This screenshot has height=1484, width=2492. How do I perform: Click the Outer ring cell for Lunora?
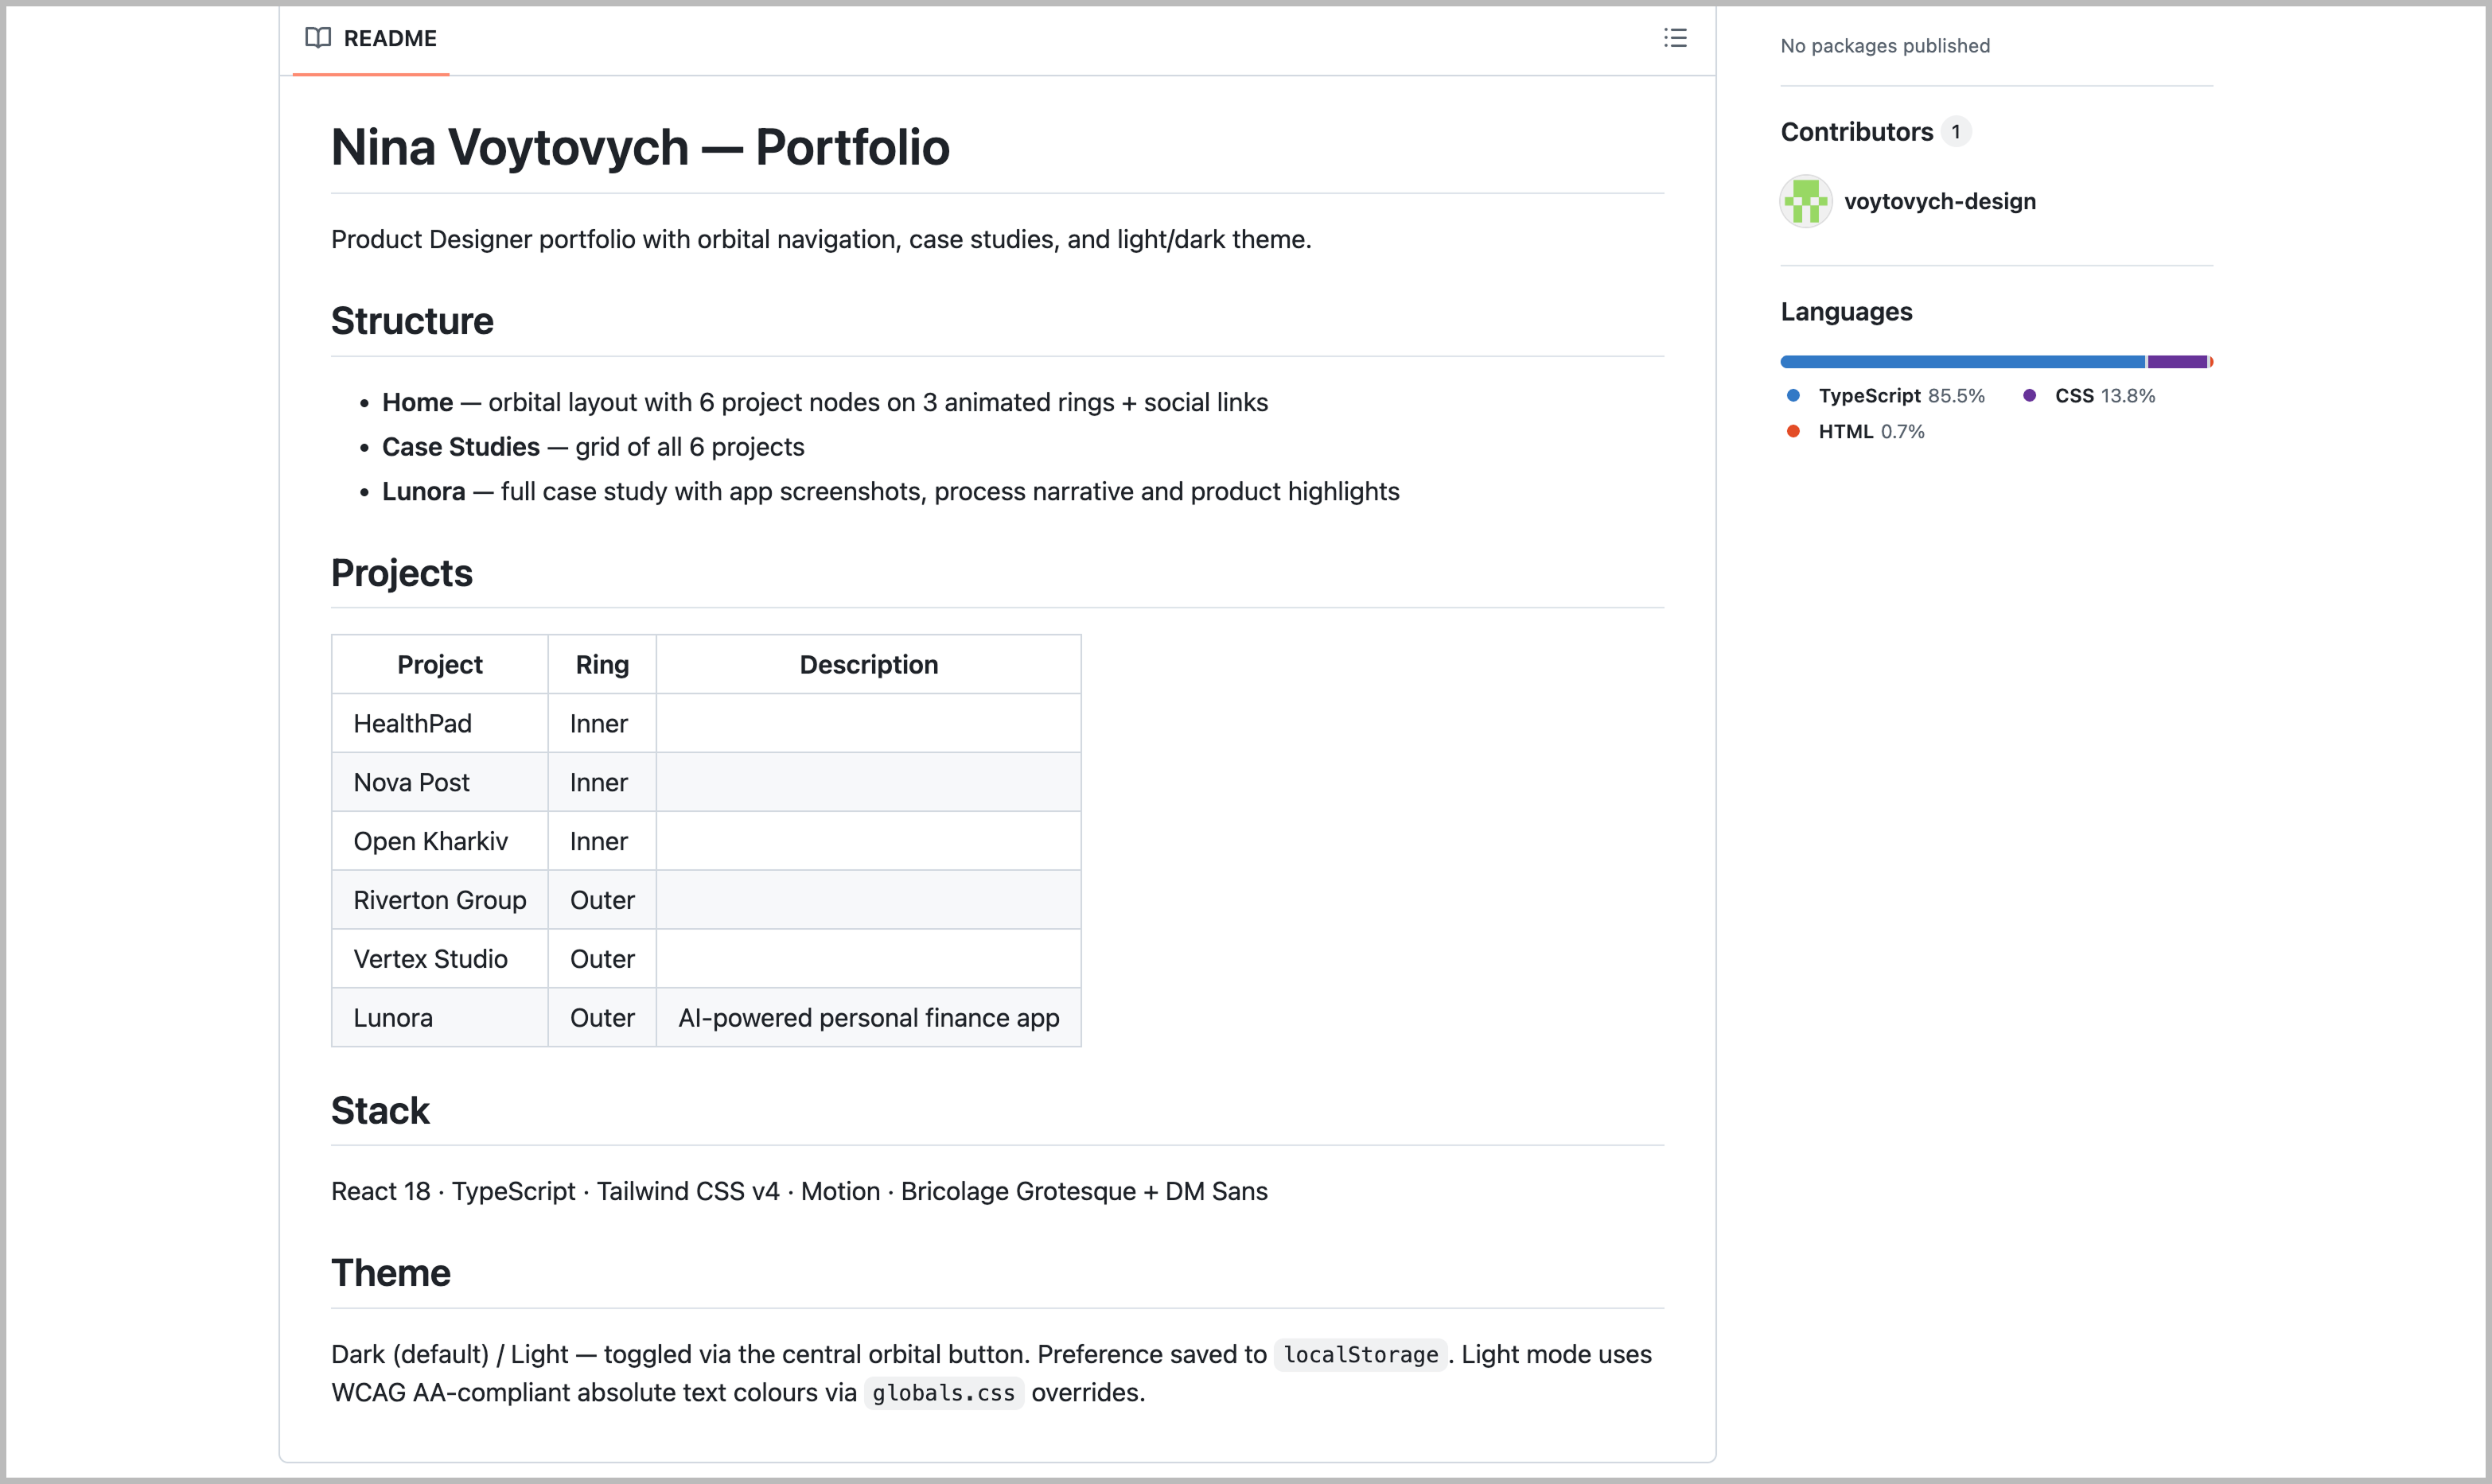602,1019
